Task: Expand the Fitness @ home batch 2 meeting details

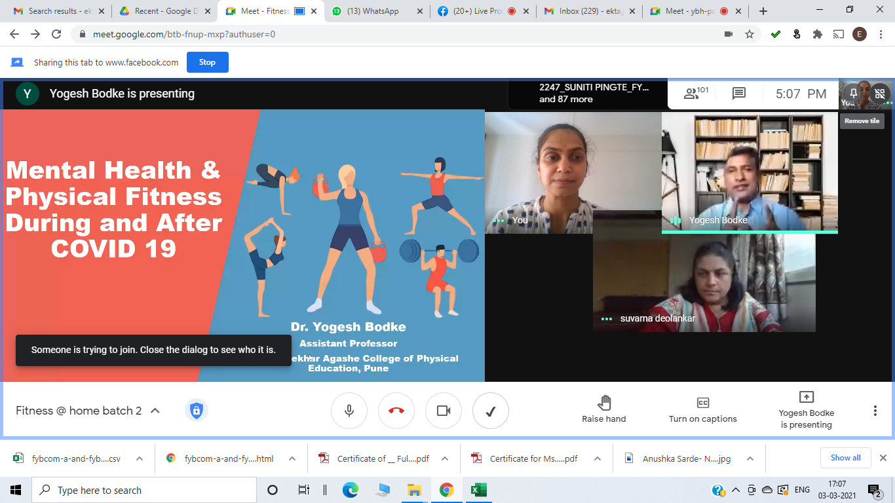Action: [155, 411]
